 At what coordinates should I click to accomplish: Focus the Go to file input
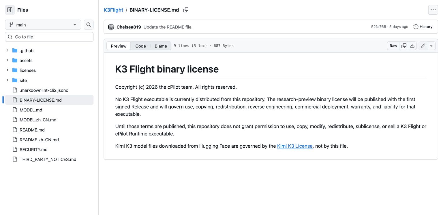[x=49, y=37]
